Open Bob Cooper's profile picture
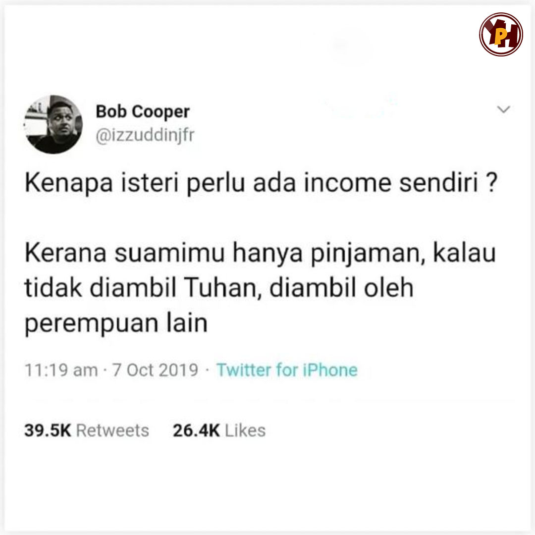535x535 pixels. 53,124
